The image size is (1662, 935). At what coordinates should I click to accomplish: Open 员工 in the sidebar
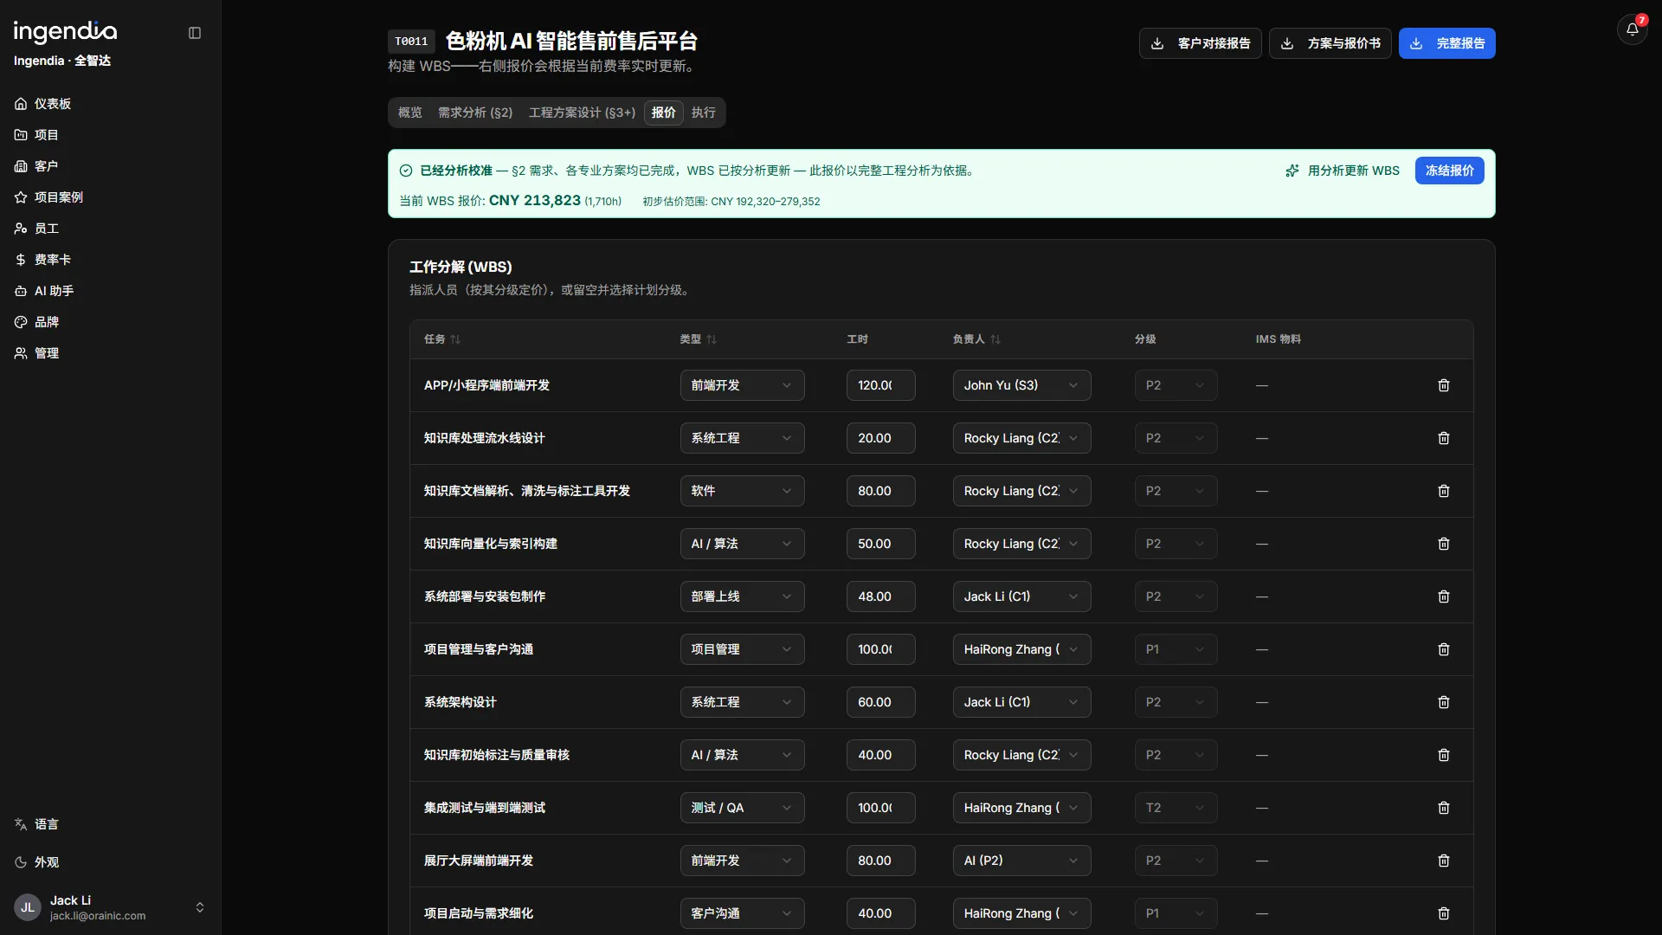pyautogui.click(x=110, y=229)
